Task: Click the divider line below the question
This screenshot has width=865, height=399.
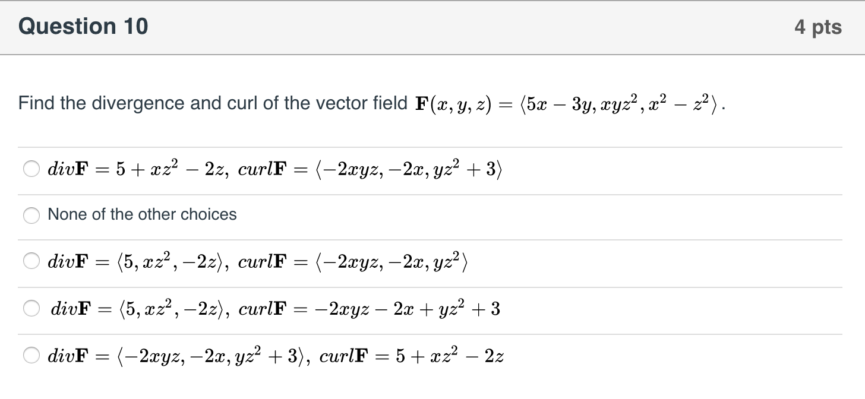Action: coord(432,147)
